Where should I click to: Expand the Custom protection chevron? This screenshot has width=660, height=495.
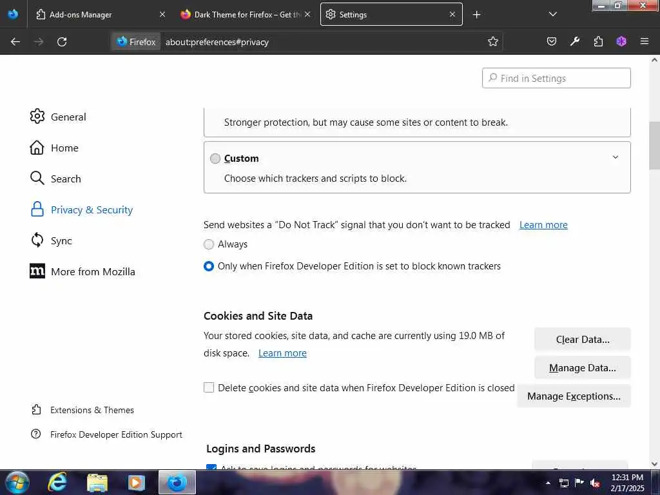point(616,157)
